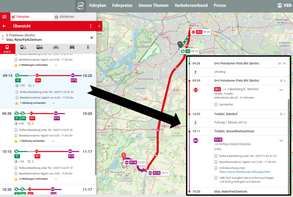Screen dimensions: 293x197
Task: Select the 10:35 to 11:17 connection
Action: pyautogui.click(x=48, y=190)
